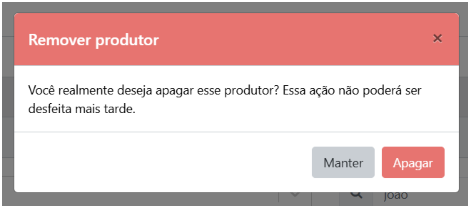Click the Remover produtor title text
Image resolution: width=471 pixels, height=209 pixels.
(94, 40)
